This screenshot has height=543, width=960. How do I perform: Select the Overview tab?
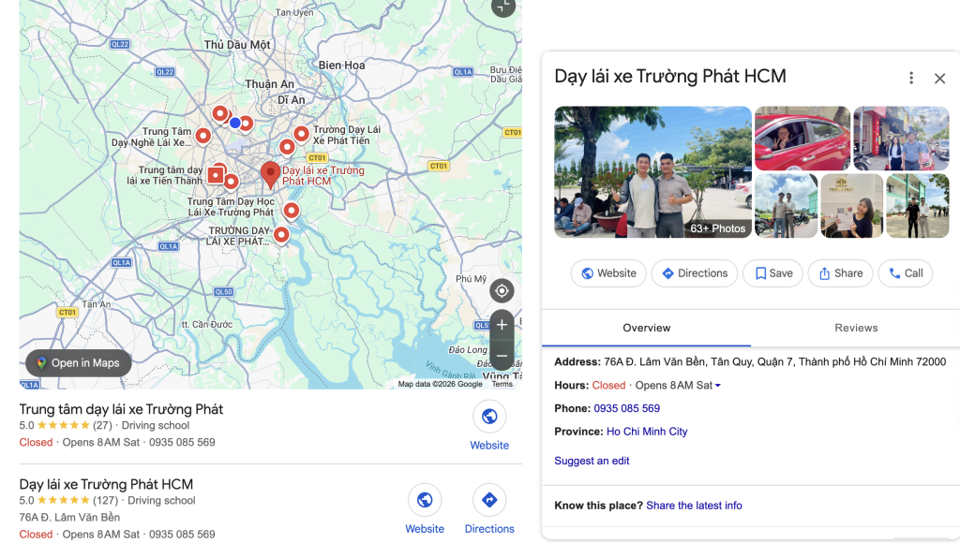click(x=647, y=328)
